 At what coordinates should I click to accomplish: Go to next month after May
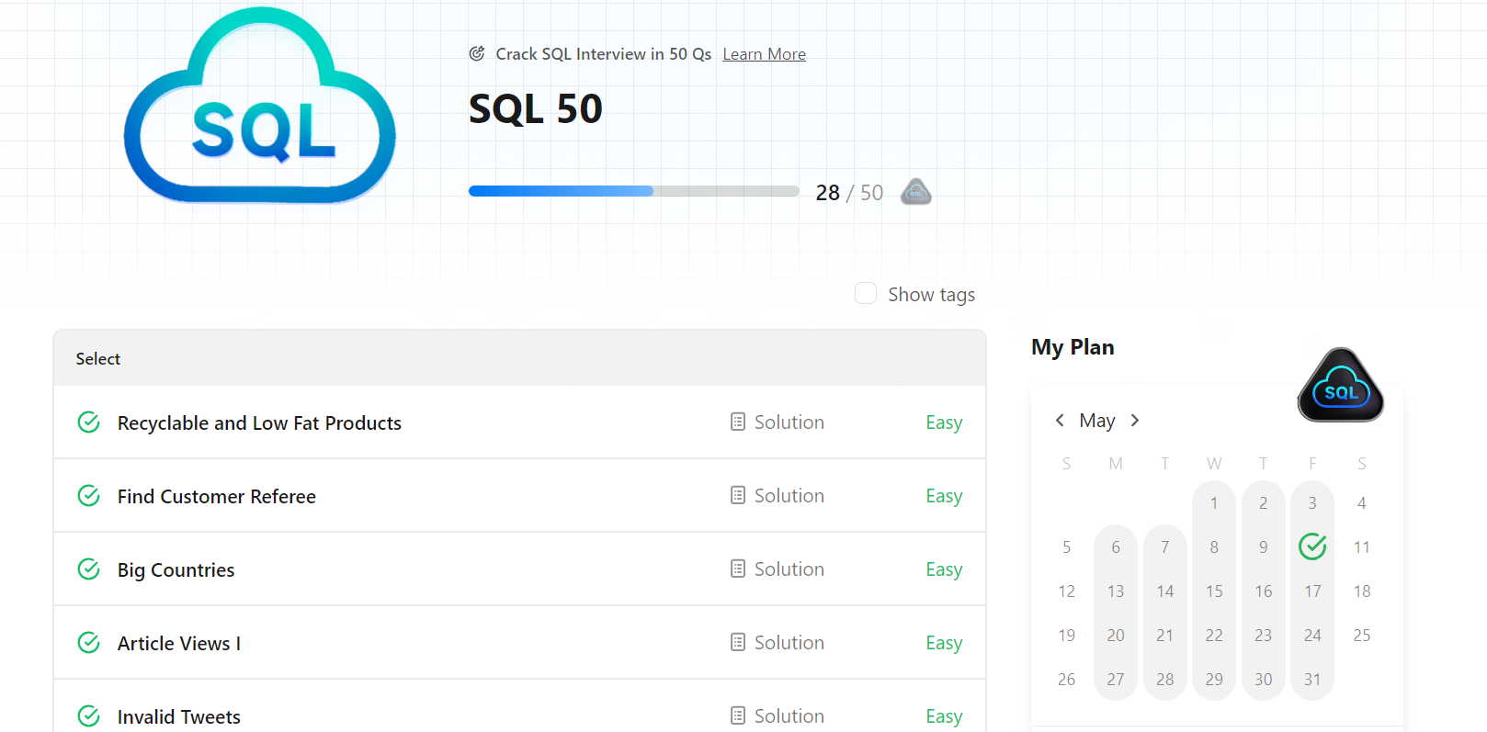coord(1135,420)
